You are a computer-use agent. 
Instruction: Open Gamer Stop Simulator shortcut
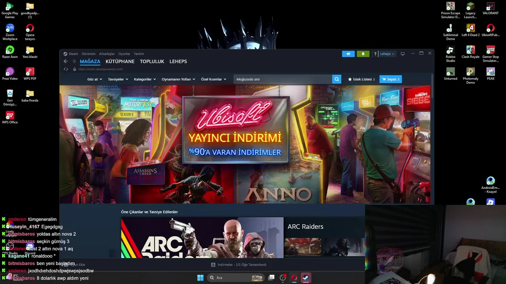[491, 54]
